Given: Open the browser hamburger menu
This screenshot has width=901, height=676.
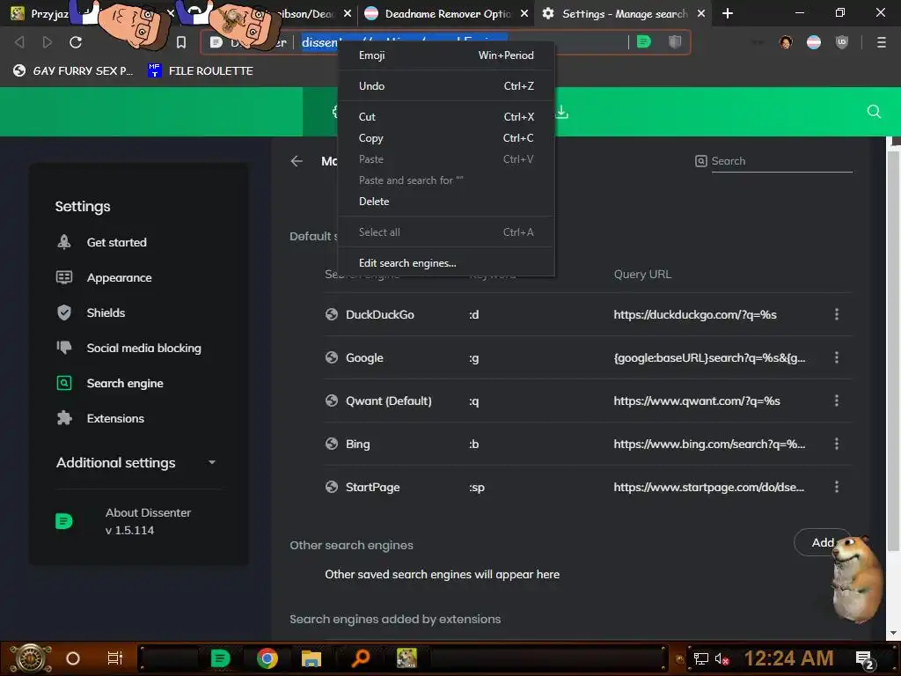Looking at the screenshot, I should pos(882,42).
